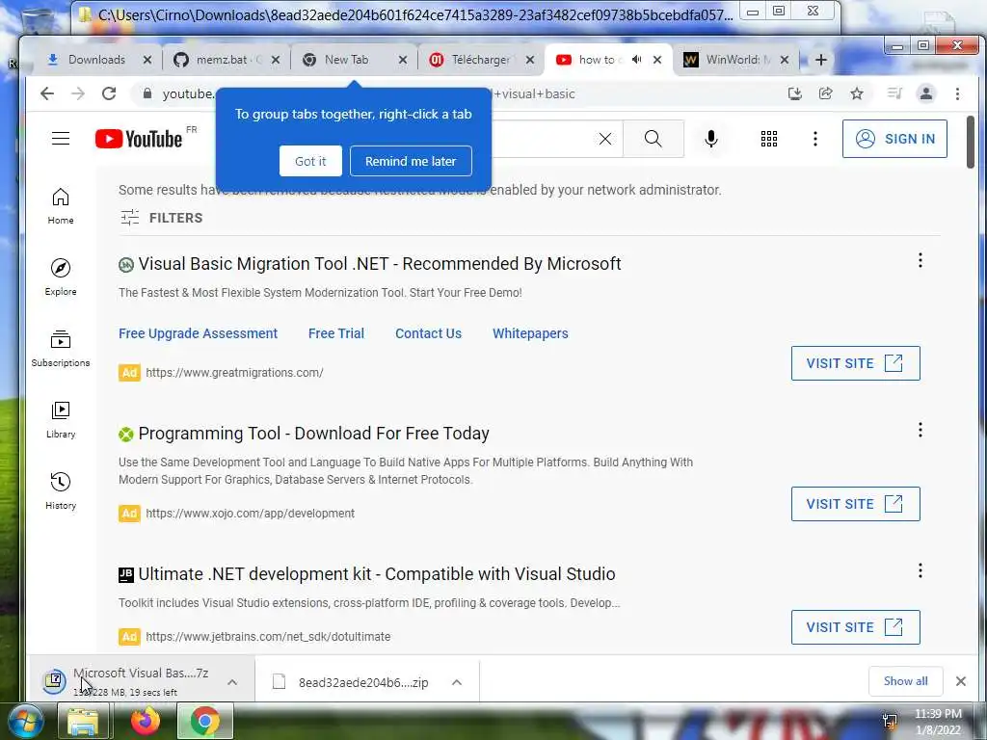Visit site for xojo.com ad
This screenshot has width=987, height=740.
[856, 504]
